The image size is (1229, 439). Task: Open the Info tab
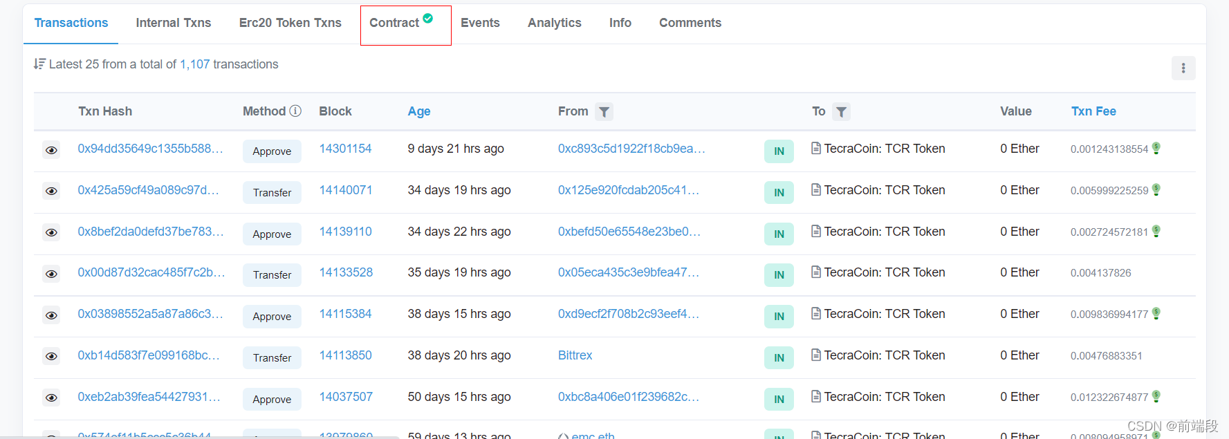tap(620, 23)
